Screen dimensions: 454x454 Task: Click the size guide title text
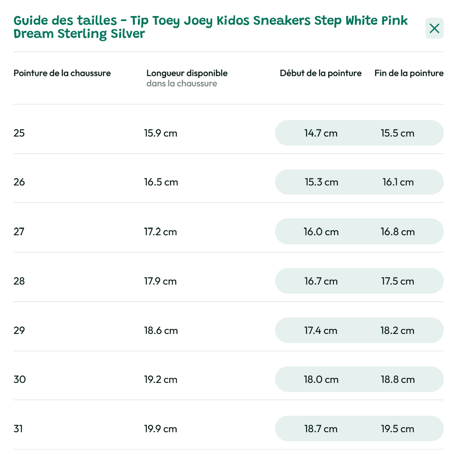pos(210,27)
